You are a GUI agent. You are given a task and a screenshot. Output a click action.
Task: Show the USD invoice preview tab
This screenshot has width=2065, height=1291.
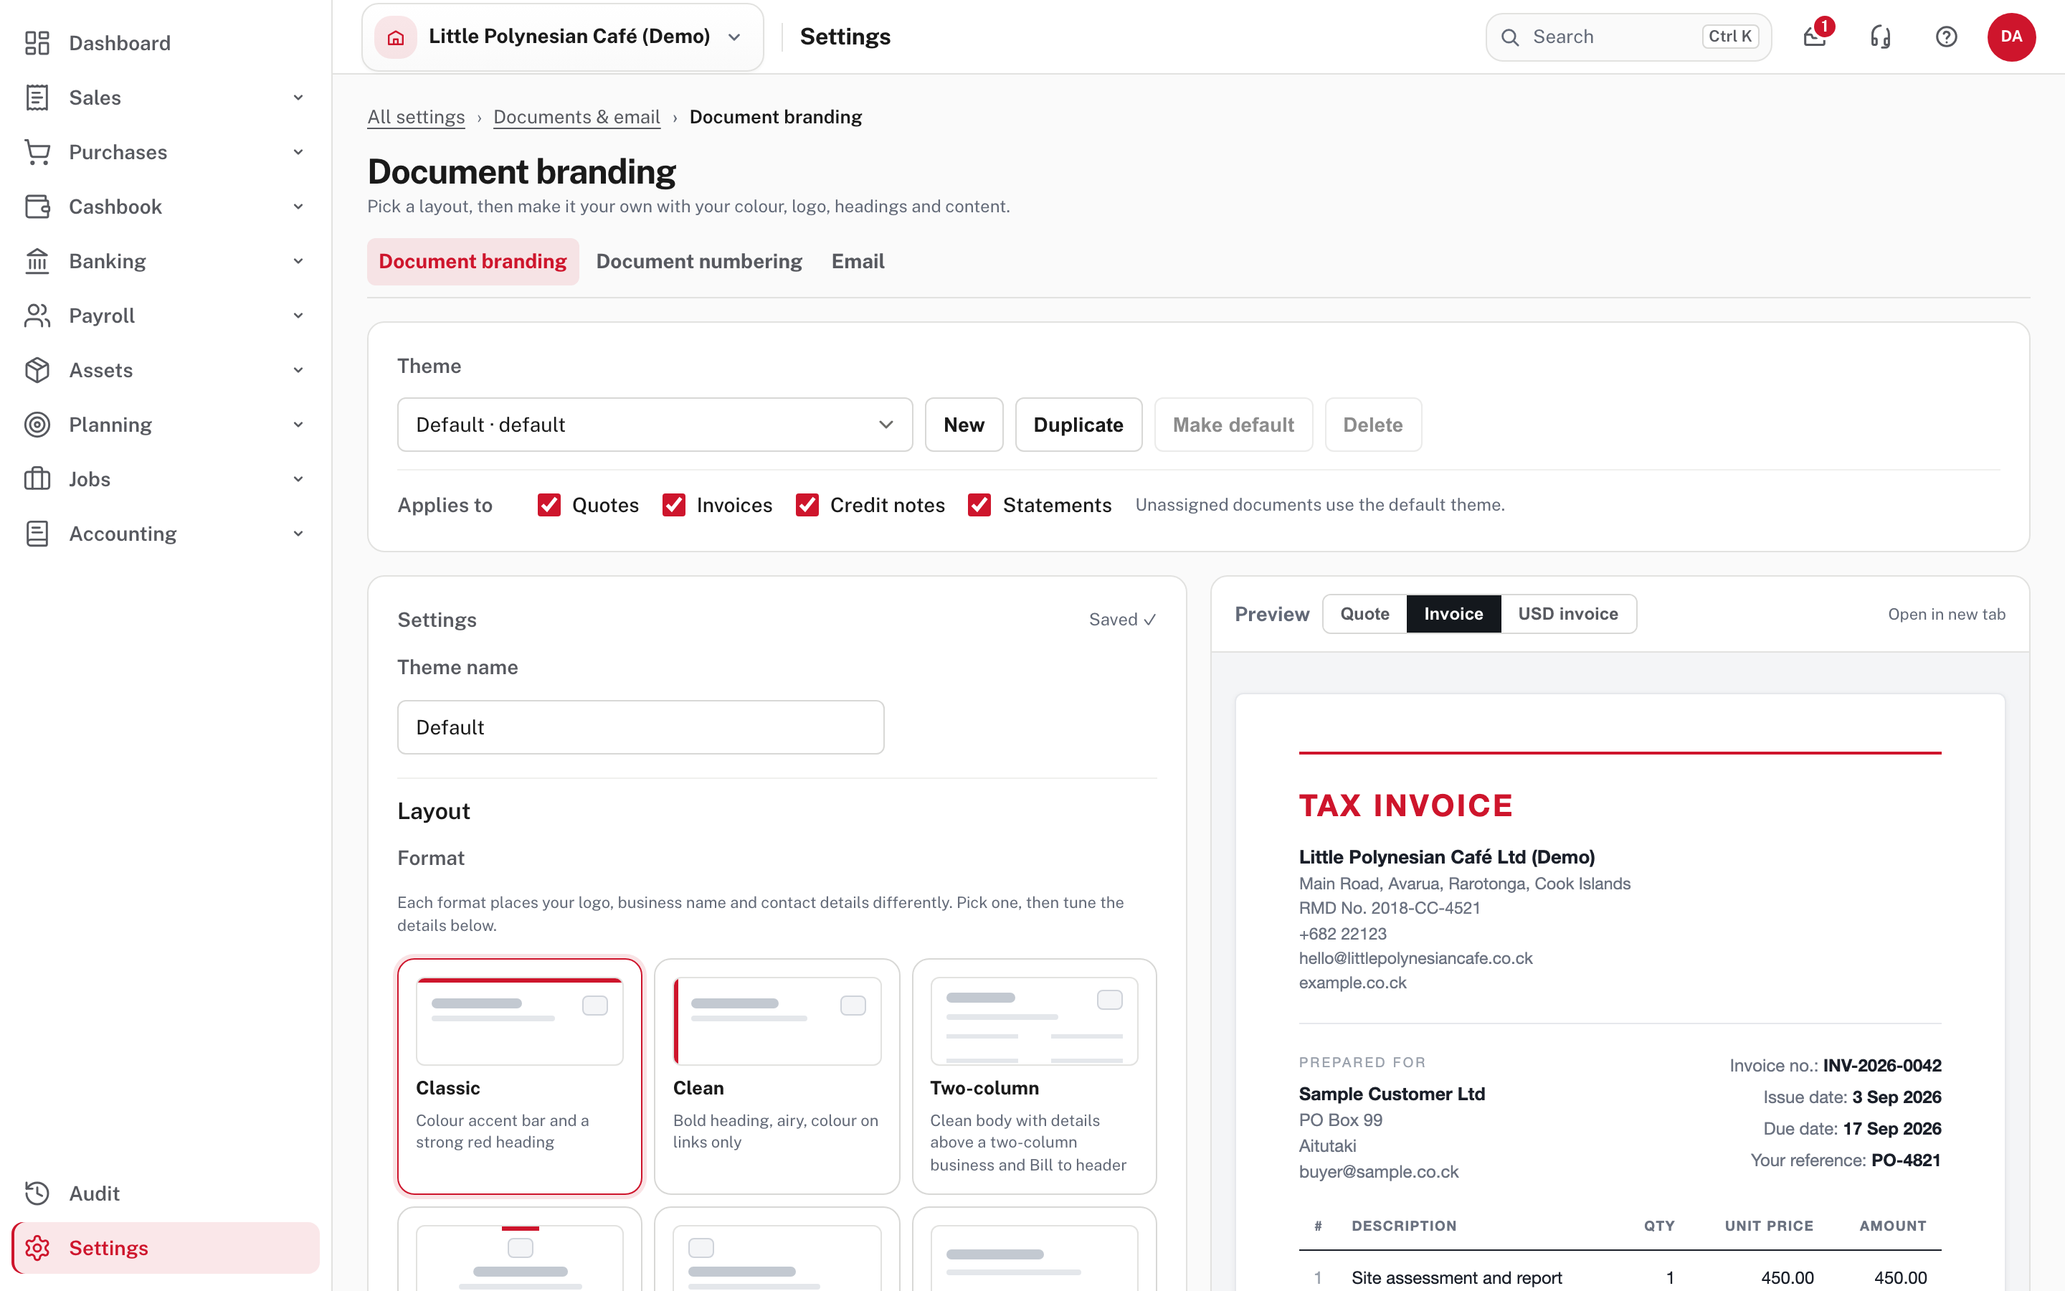click(1567, 614)
